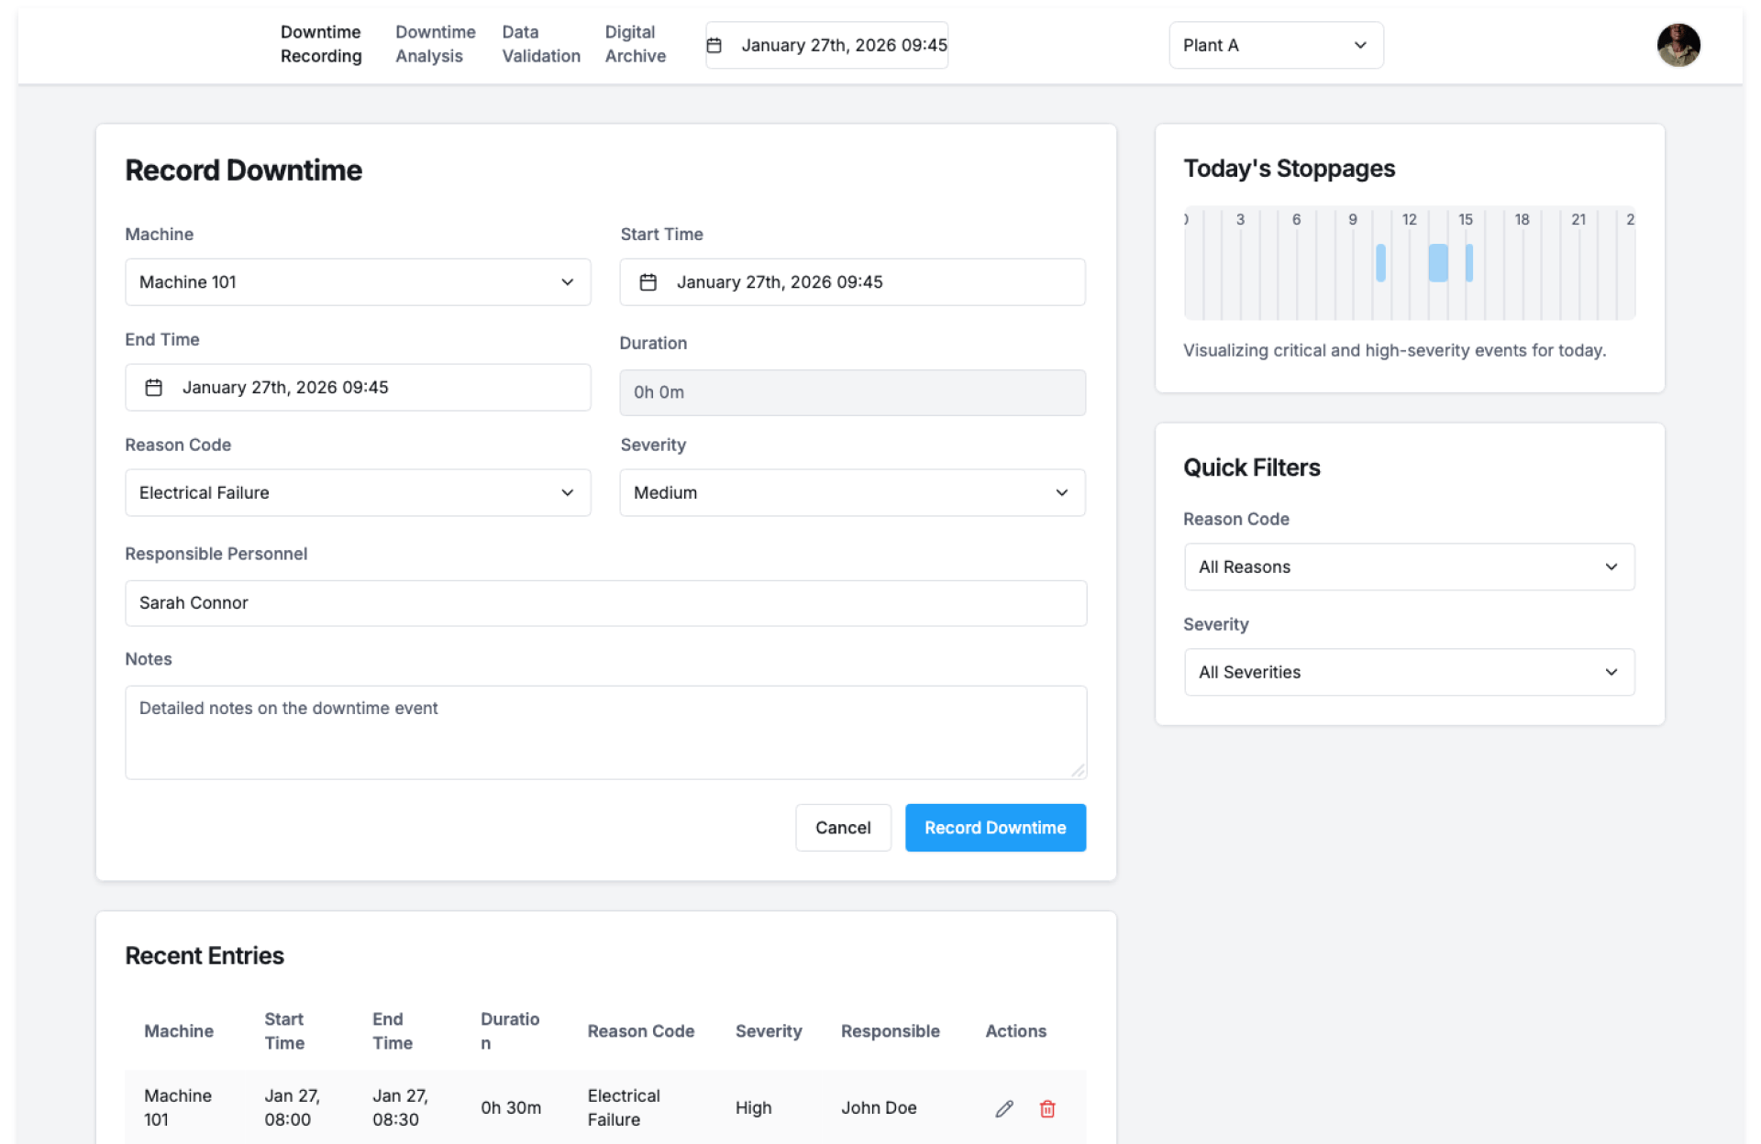The image size is (1761, 1144).
Task: Expand All Reasons quick filter
Action: 1408,567
